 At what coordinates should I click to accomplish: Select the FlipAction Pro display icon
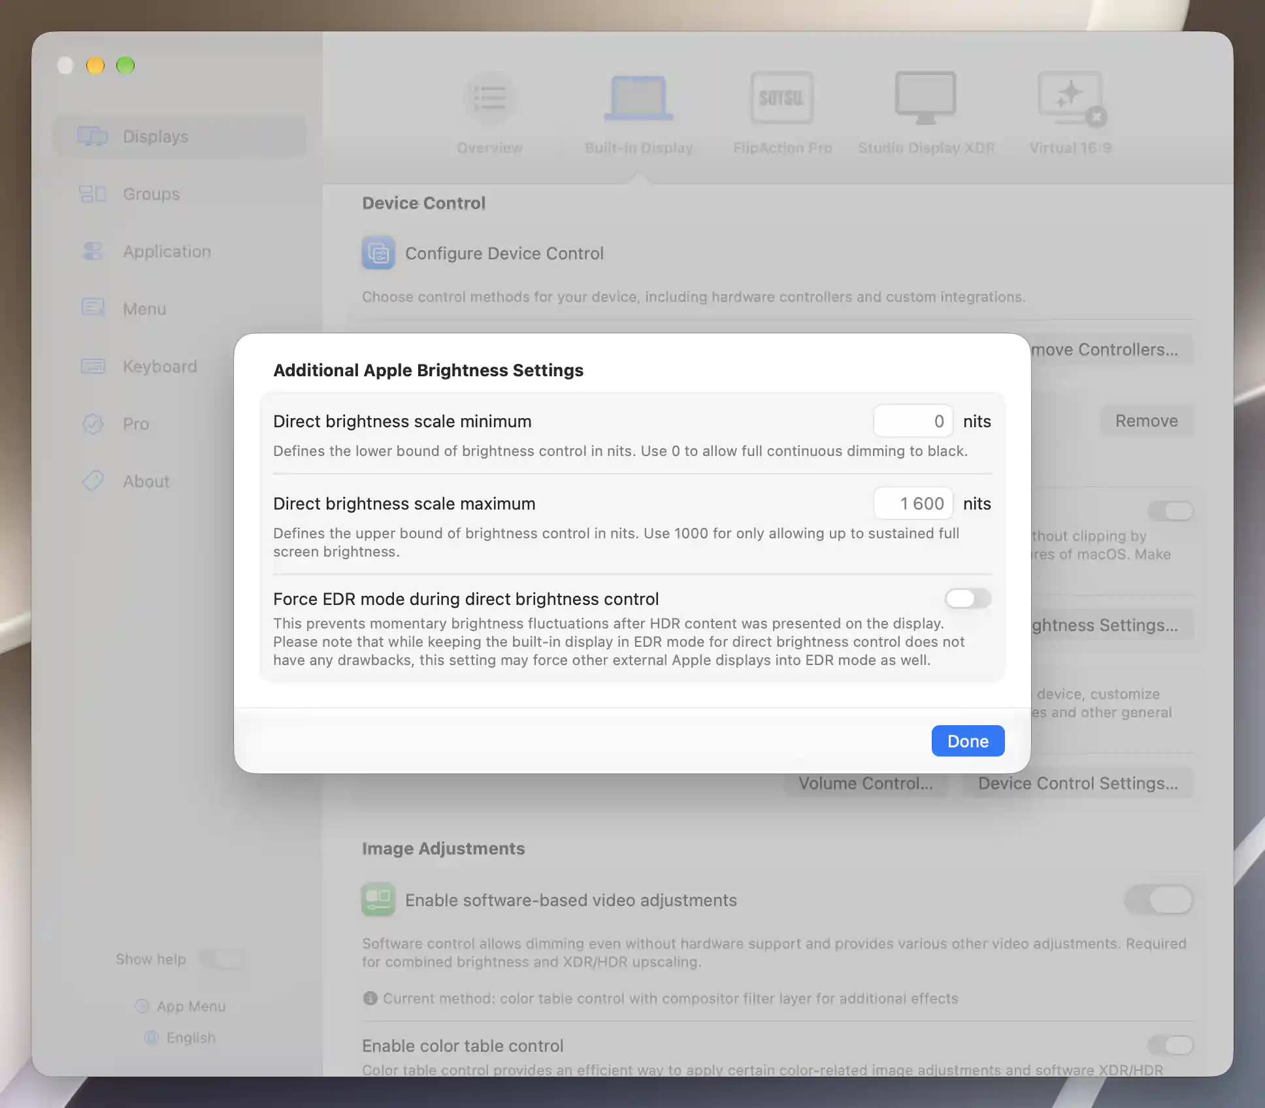782,98
